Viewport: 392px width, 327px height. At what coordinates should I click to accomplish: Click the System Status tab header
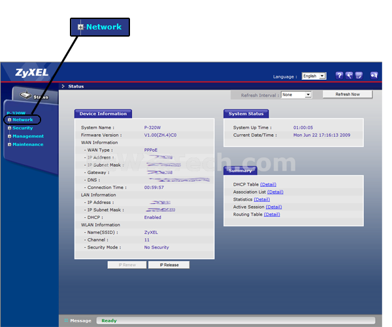246,114
